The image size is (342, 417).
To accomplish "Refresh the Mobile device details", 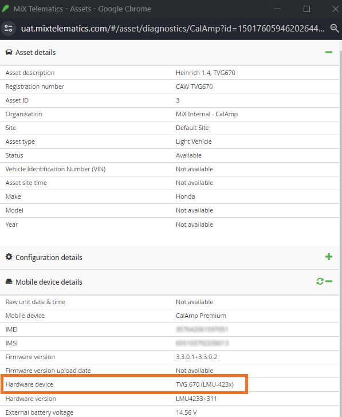I will click(x=320, y=281).
